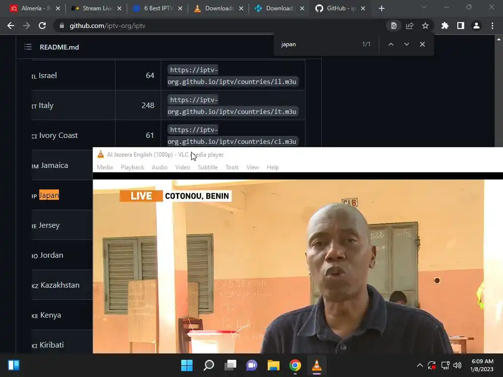Open taskbar Search
Image resolution: width=503 pixels, height=377 pixels.
tap(209, 365)
